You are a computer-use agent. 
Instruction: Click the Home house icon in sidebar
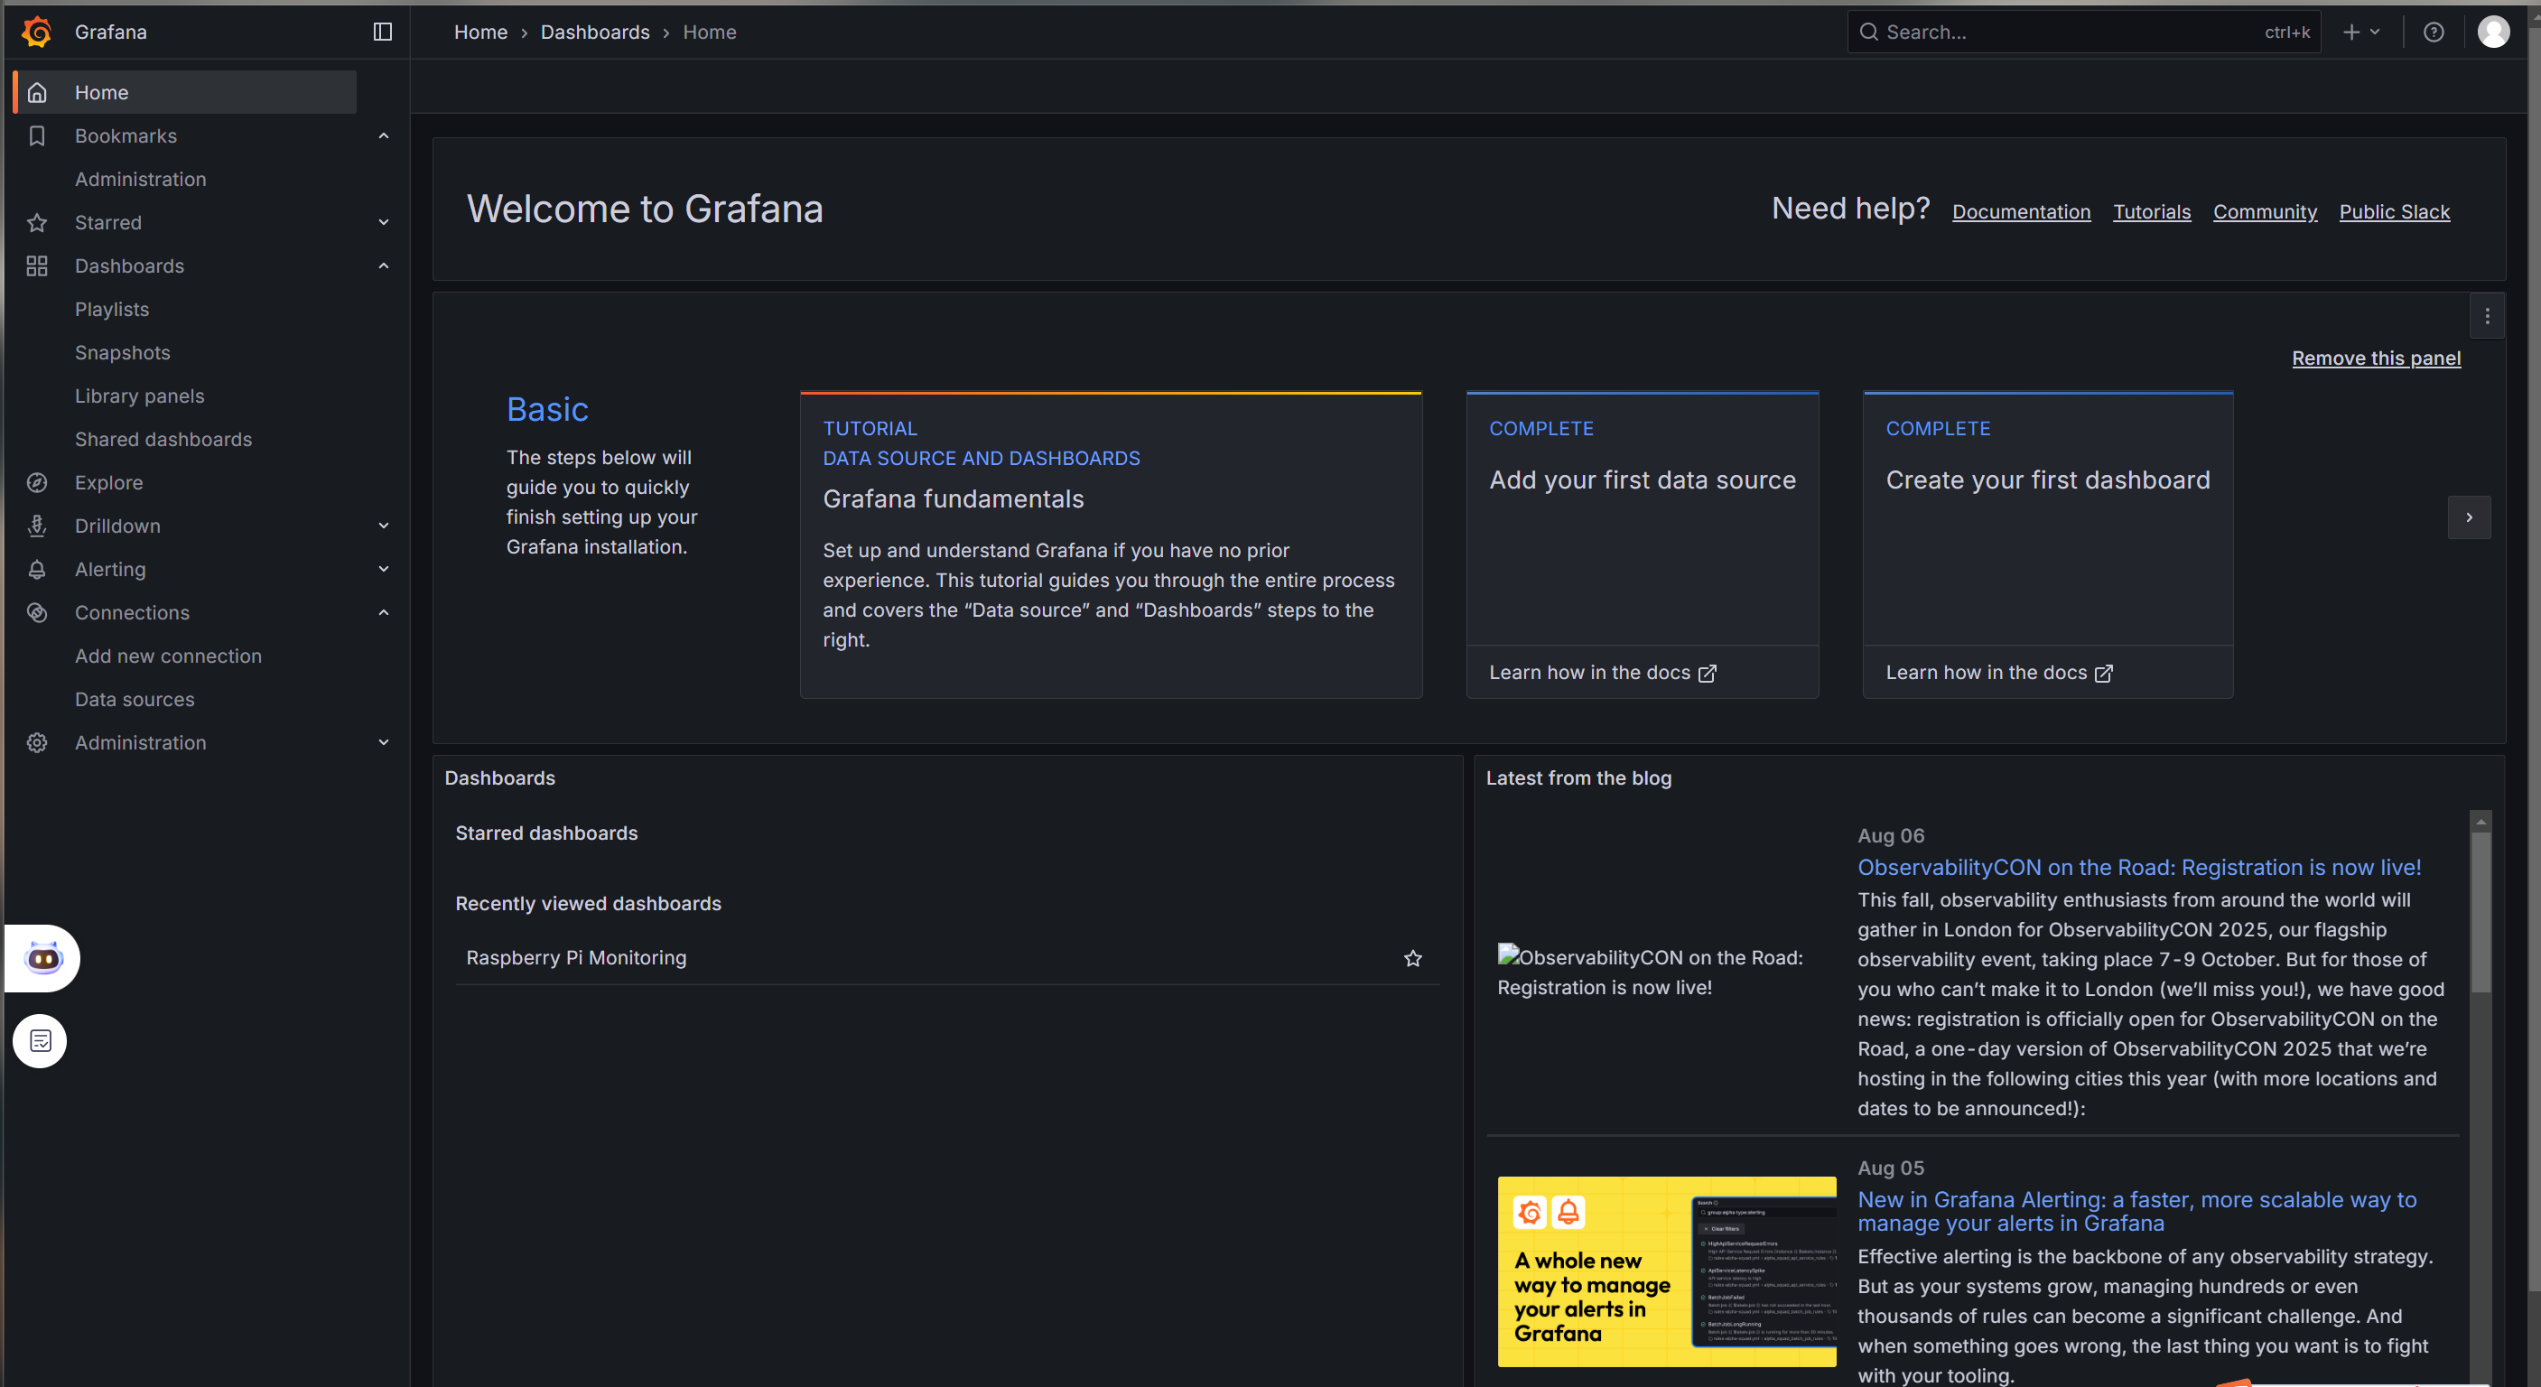(38, 92)
